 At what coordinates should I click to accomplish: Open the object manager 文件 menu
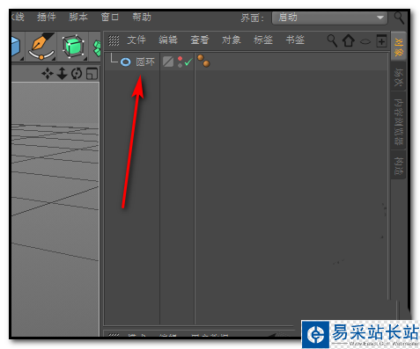point(136,40)
